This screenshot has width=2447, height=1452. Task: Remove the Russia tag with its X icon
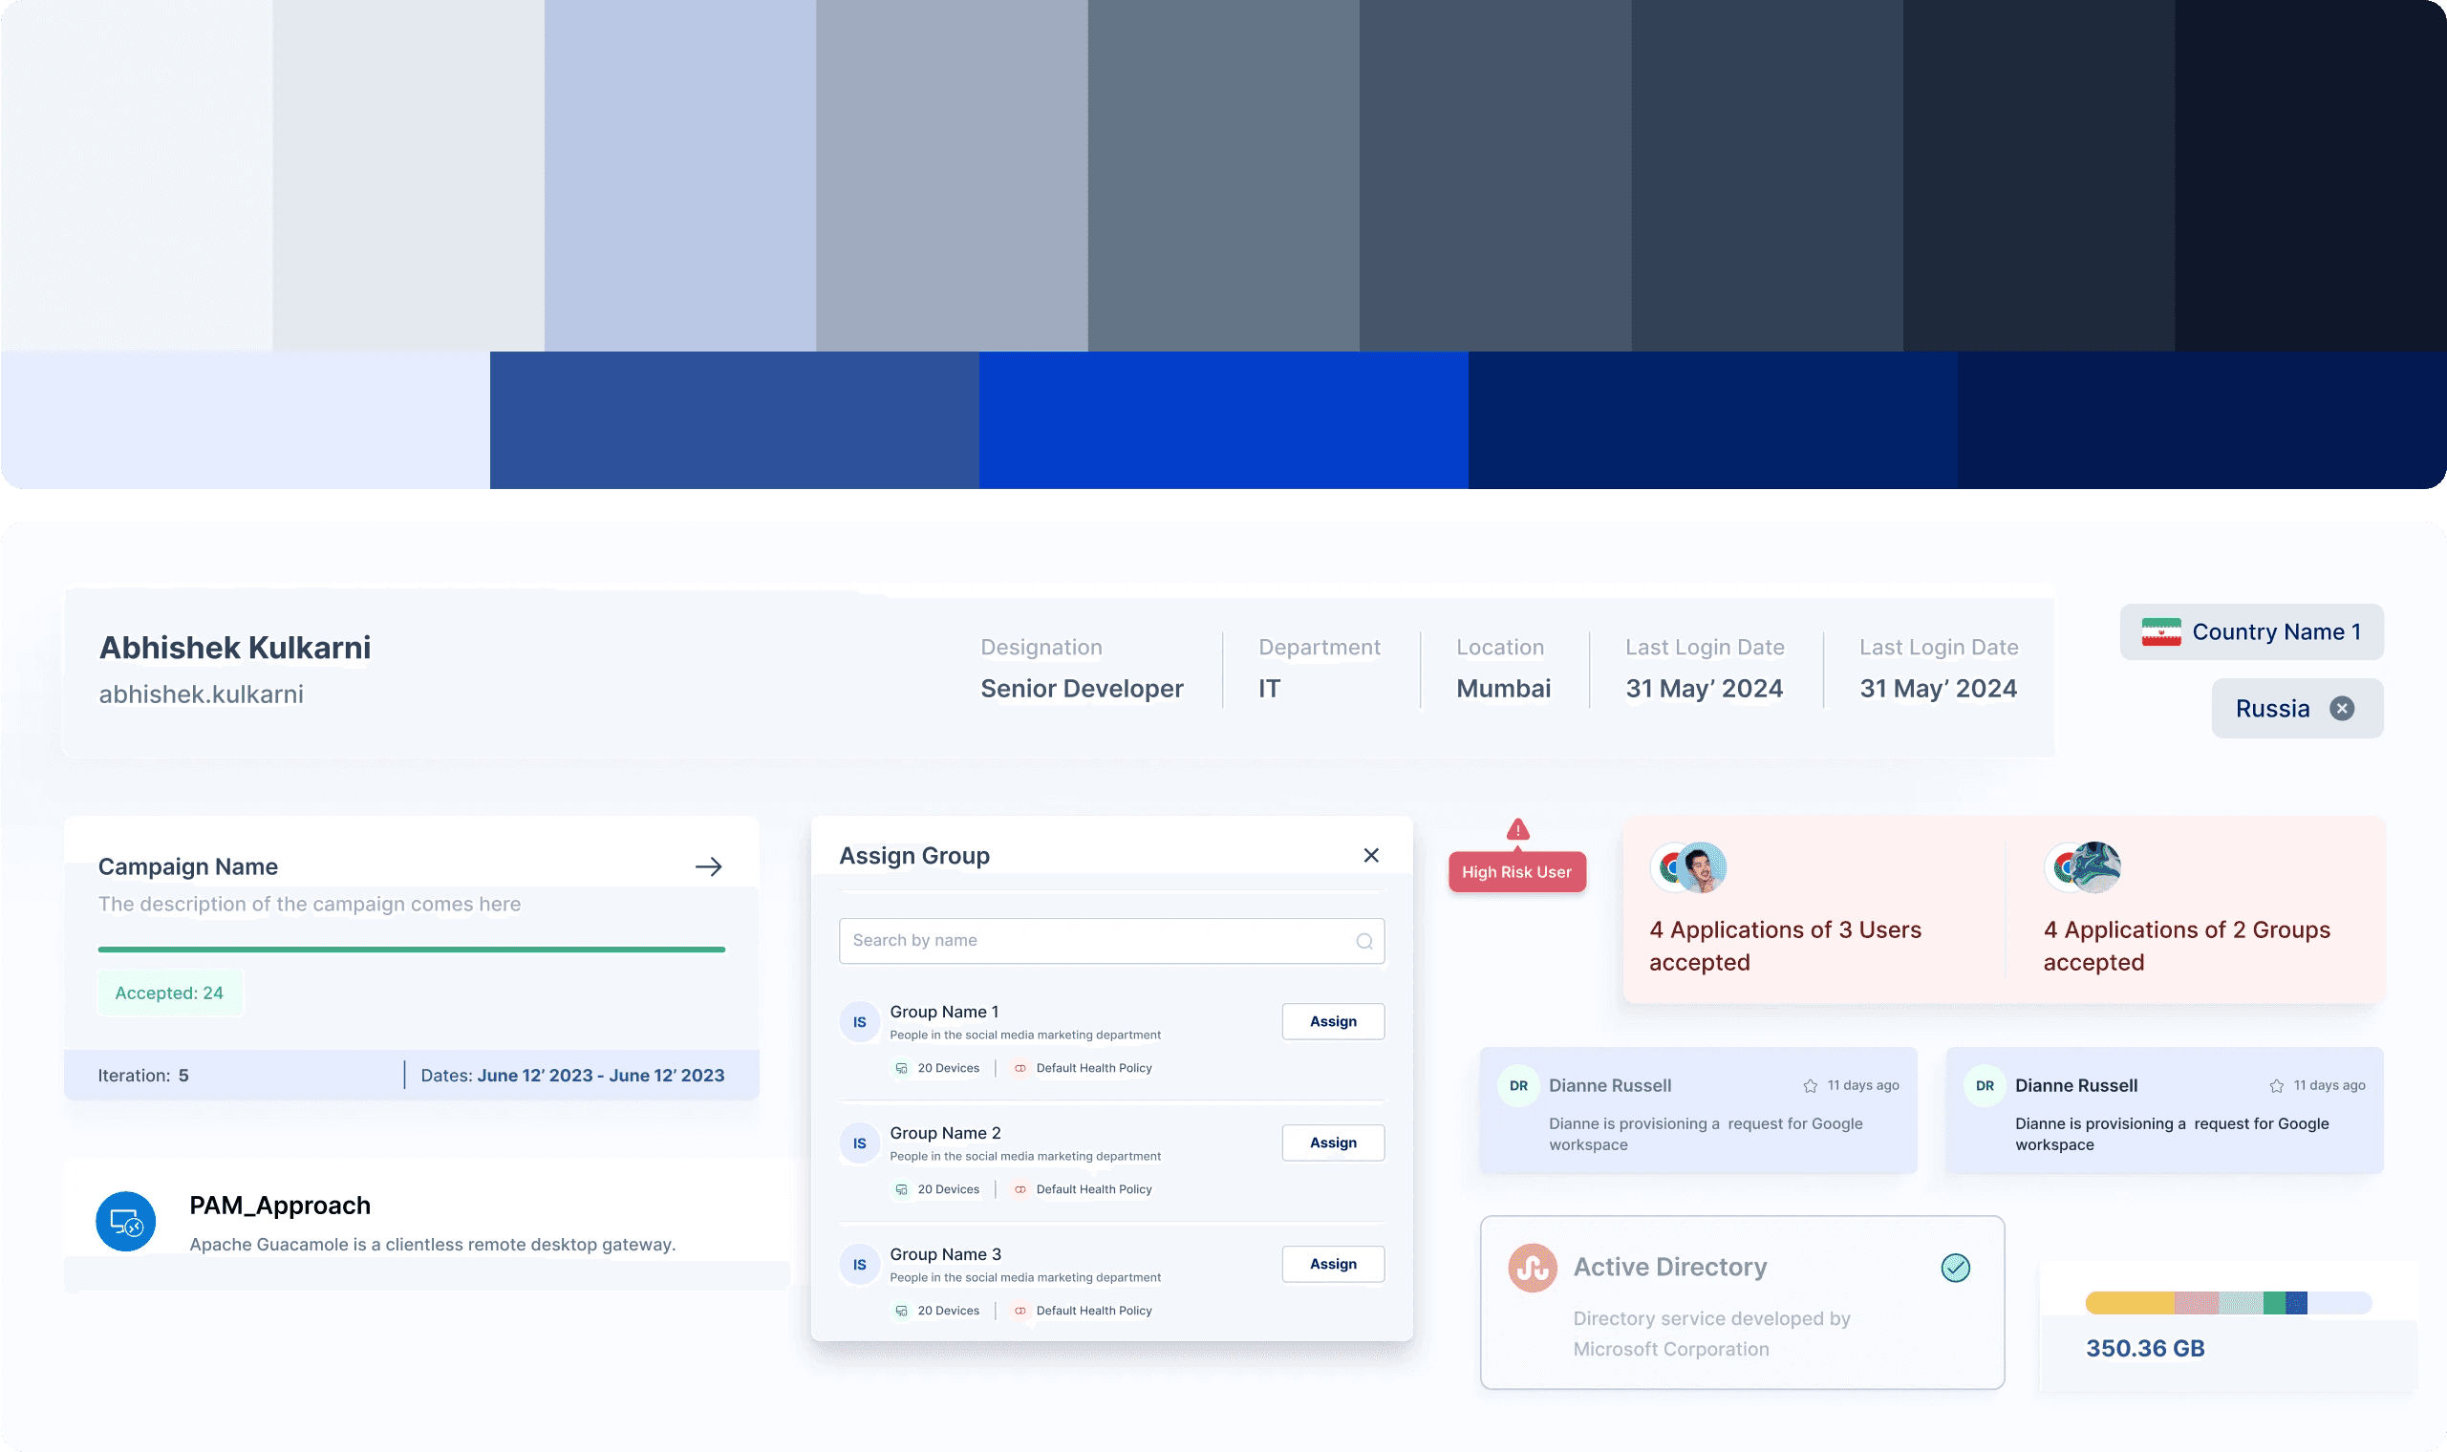pos(2341,709)
